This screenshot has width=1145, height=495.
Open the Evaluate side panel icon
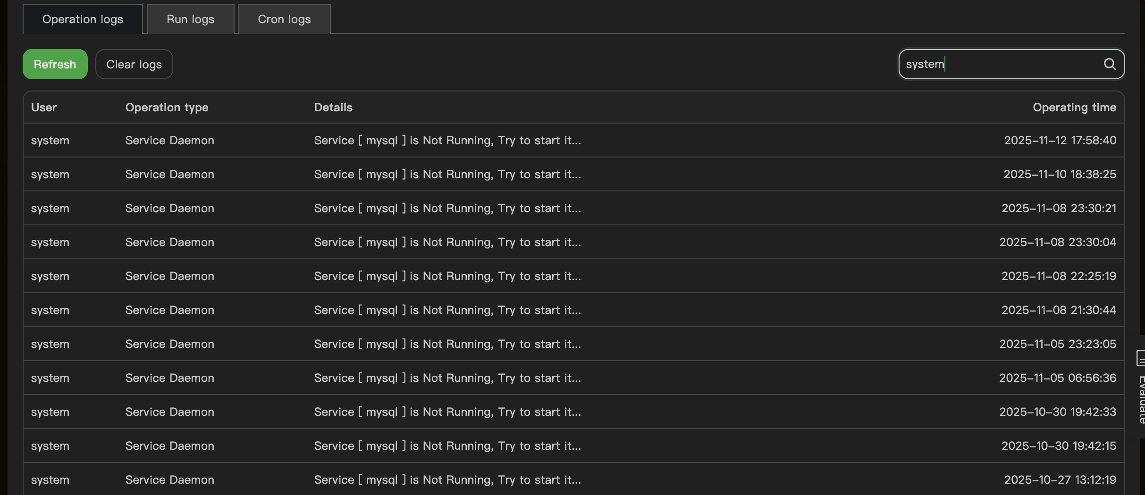click(1141, 358)
